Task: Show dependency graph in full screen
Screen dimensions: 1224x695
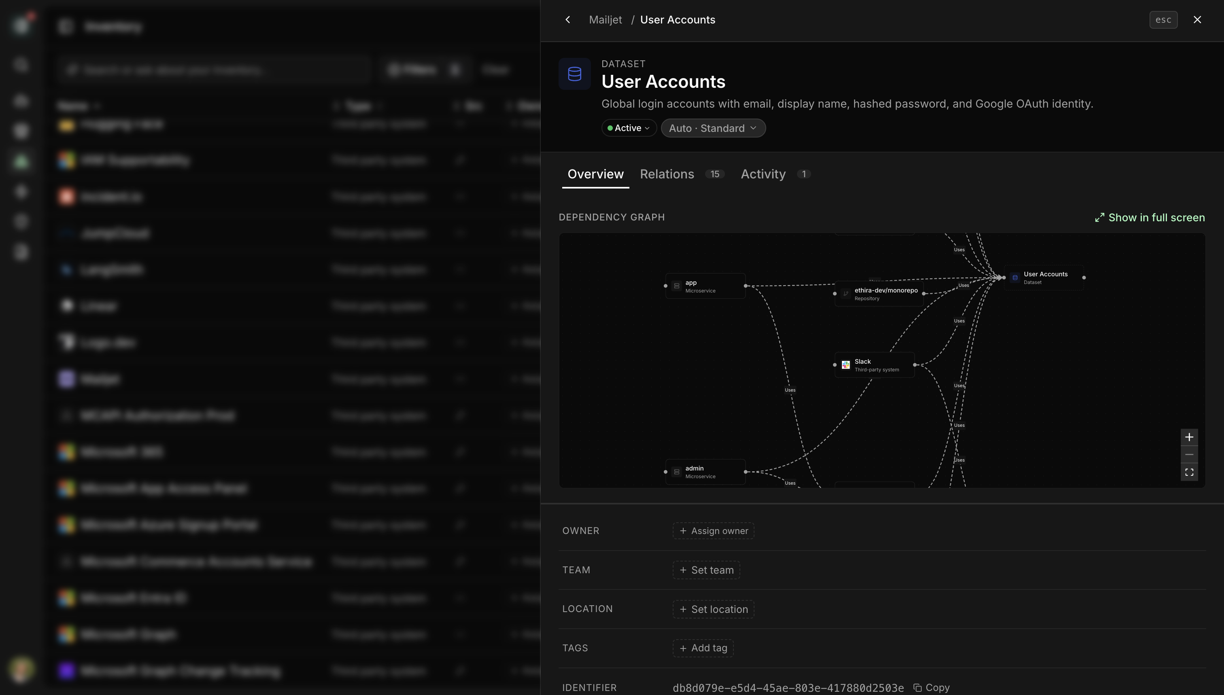Action: click(1150, 218)
